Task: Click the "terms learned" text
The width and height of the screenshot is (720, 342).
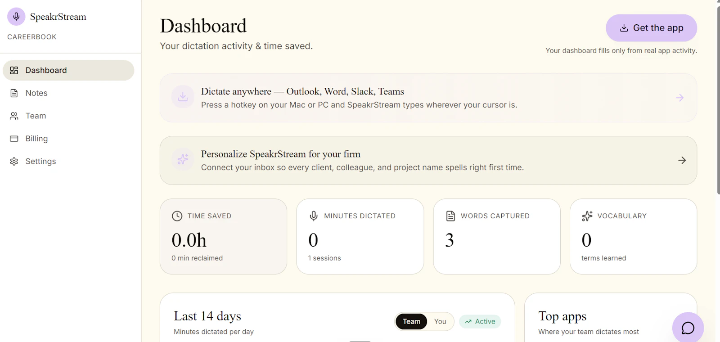Action: coord(603,258)
